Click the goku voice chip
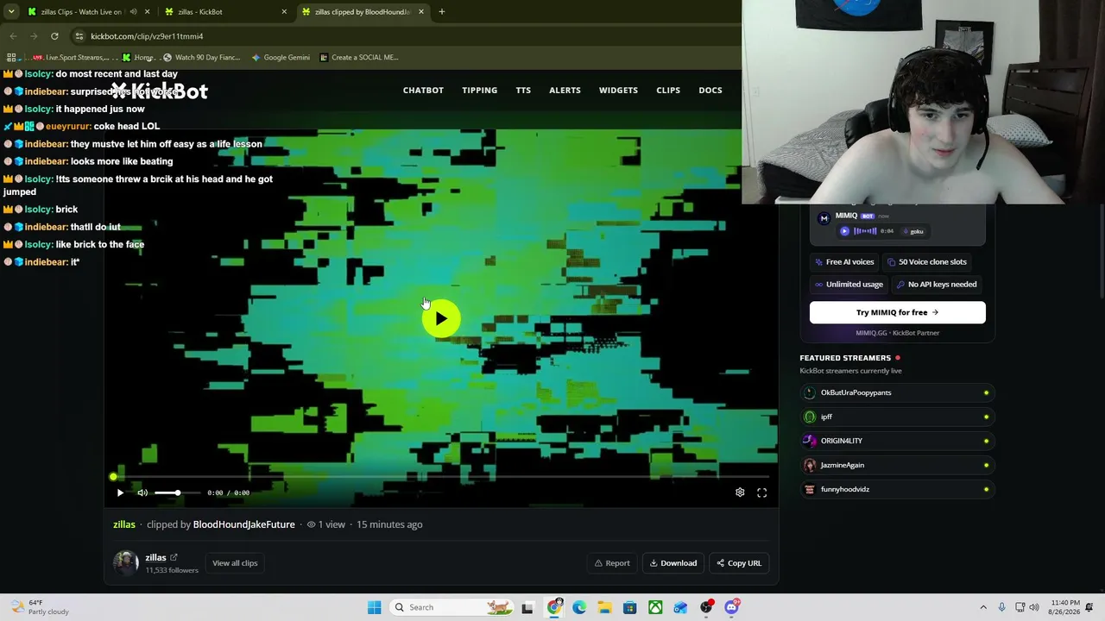This screenshot has height=621, width=1105. [x=913, y=231]
